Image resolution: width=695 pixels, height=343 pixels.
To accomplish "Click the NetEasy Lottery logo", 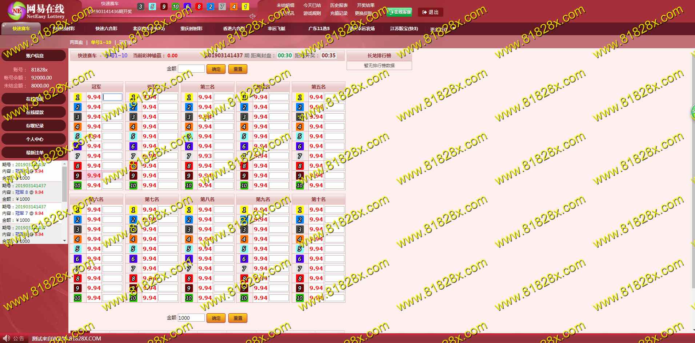I will pyautogui.click(x=36, y=11).
